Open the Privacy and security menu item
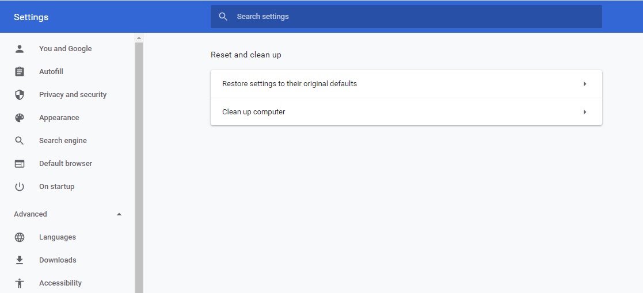643x293 pixels. pyautogui.click(x=73, y=95)
